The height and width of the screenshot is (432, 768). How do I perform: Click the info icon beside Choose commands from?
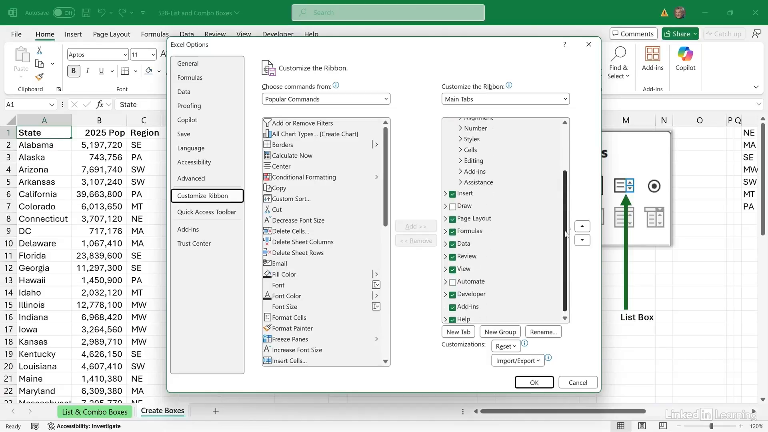click(336, 85)
